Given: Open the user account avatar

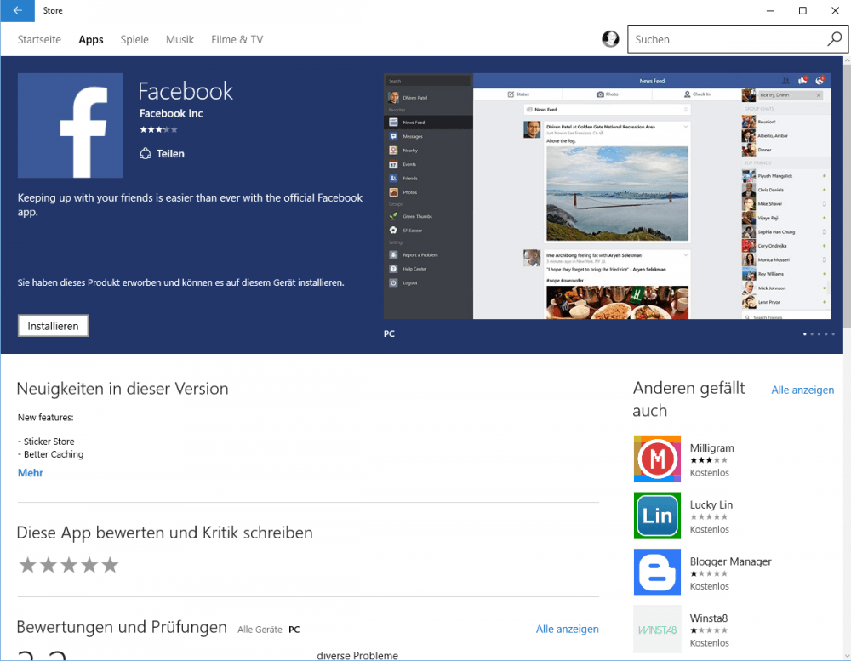Looking at the screenshot, I should coord(610,39).
